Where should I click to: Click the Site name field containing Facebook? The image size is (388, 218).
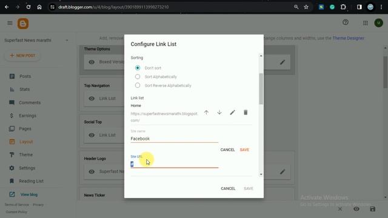click(x=175, y=139)
